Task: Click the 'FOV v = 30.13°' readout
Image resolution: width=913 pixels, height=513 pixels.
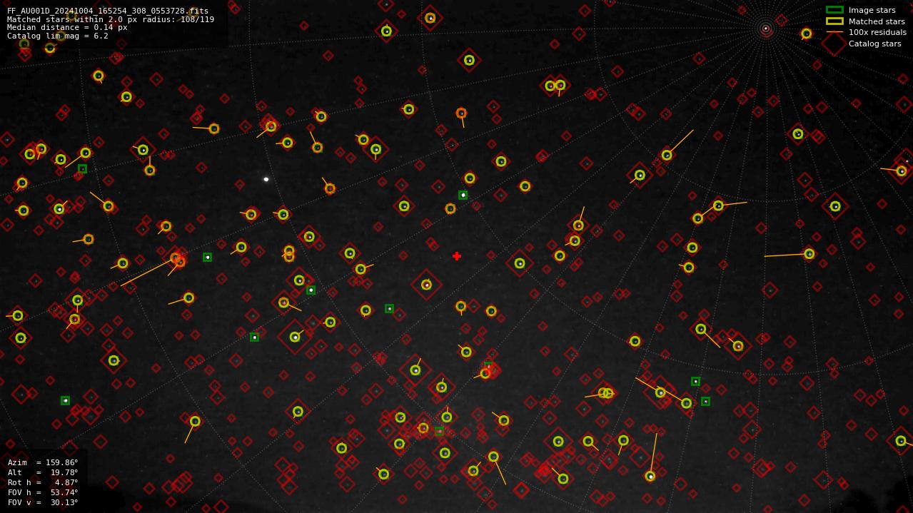Action: (x=43, y=502)
